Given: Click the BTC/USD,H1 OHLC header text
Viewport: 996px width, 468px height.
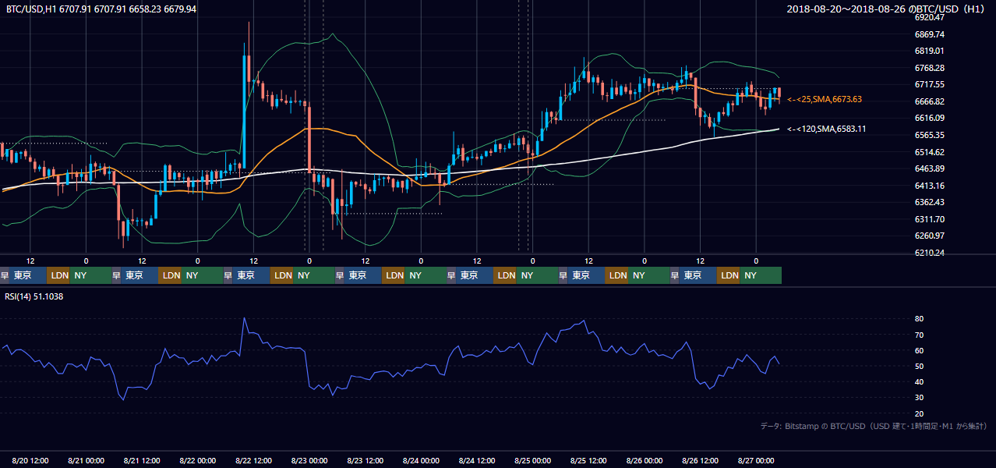Looking at the screenshot, I should (x=101, y=9).
